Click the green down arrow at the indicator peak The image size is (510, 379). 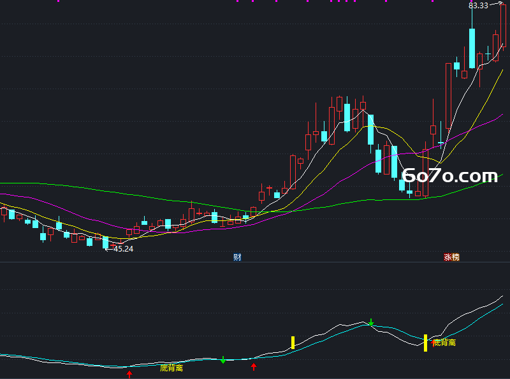point(371,322)
